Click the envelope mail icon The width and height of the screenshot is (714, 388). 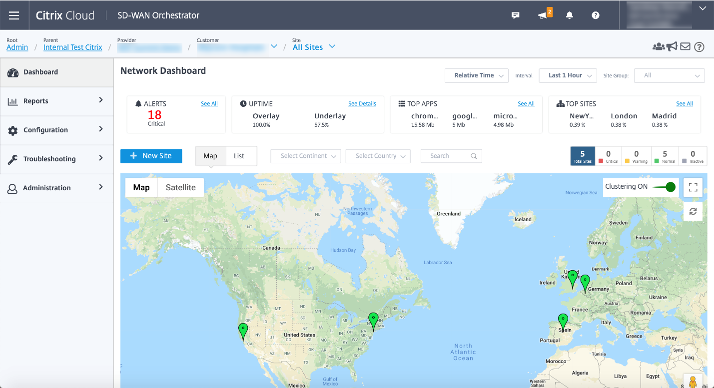tap(686, 46)
